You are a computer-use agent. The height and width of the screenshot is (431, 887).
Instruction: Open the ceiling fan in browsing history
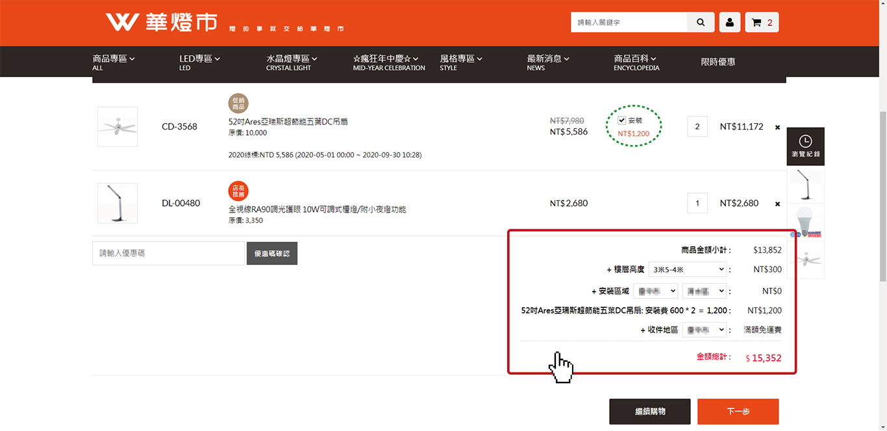tap(806, 261)
